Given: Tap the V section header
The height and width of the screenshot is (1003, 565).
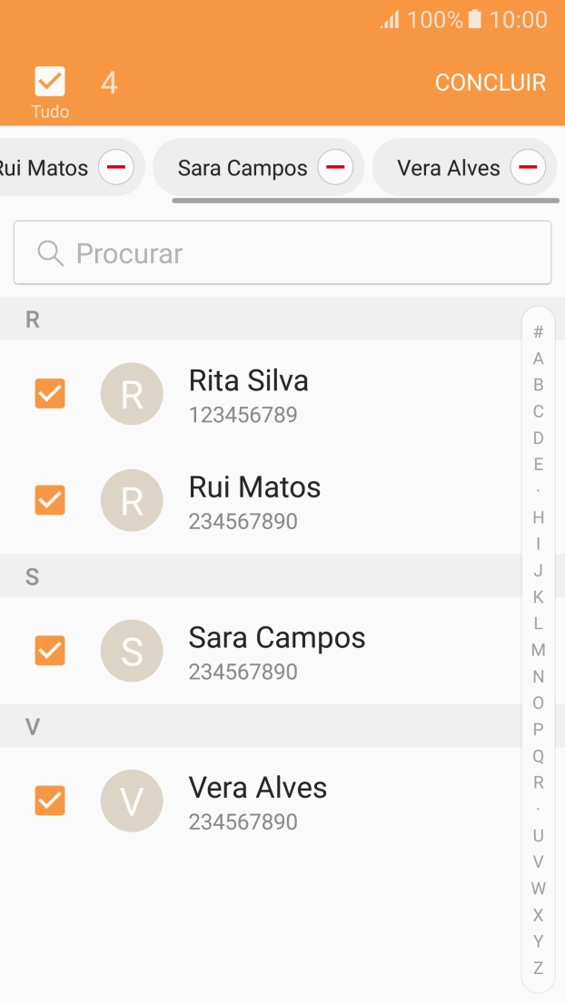Looking at the screenshot, I should (32, 725).
